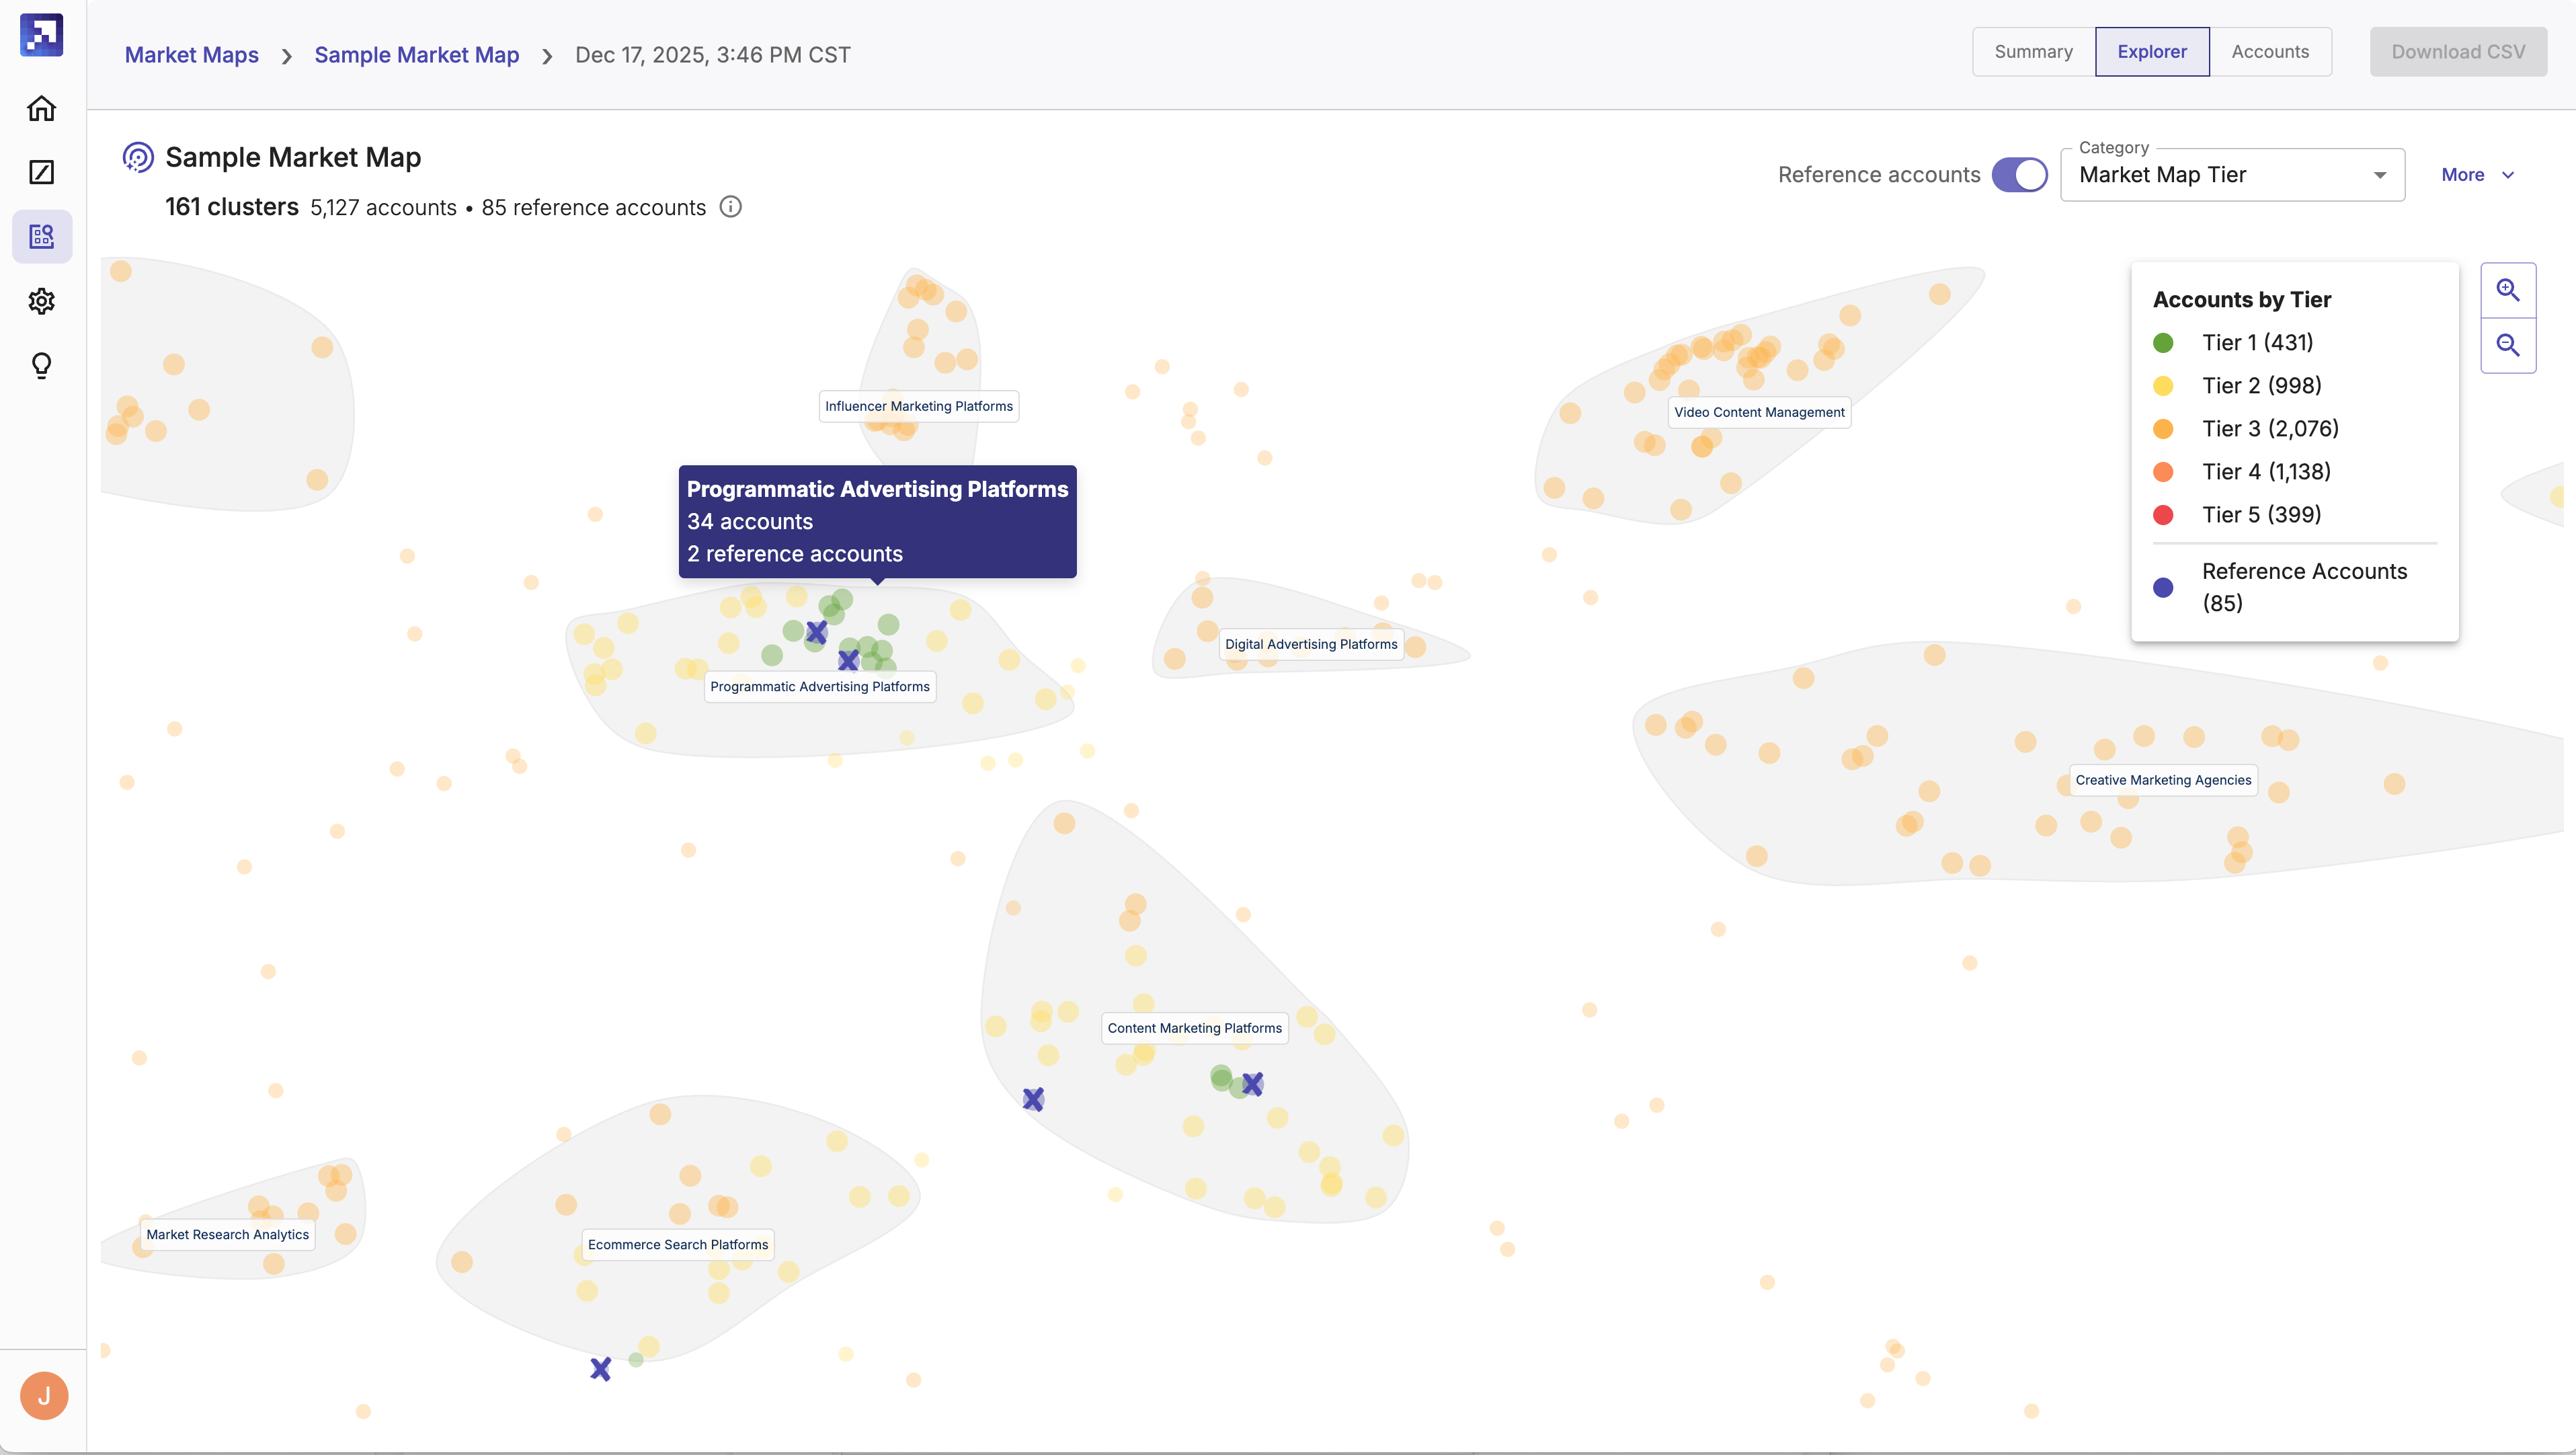Open the ideas/tips lightbulb in the sidebar
2576x1455 pixels.
coord(41,365)
